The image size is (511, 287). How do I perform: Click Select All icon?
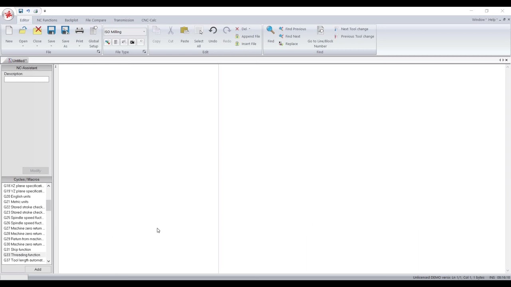tap(198, 31)
